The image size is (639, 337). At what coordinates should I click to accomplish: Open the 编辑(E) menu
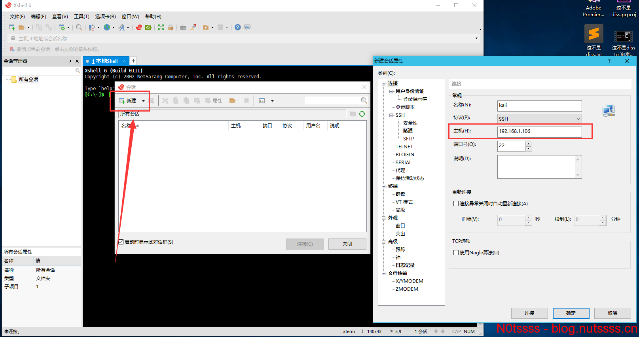tap(38, 17)
